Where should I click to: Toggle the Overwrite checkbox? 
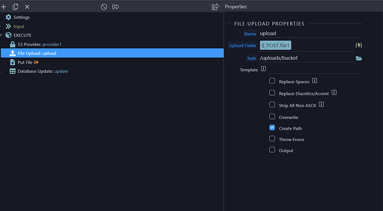(272, 116)
